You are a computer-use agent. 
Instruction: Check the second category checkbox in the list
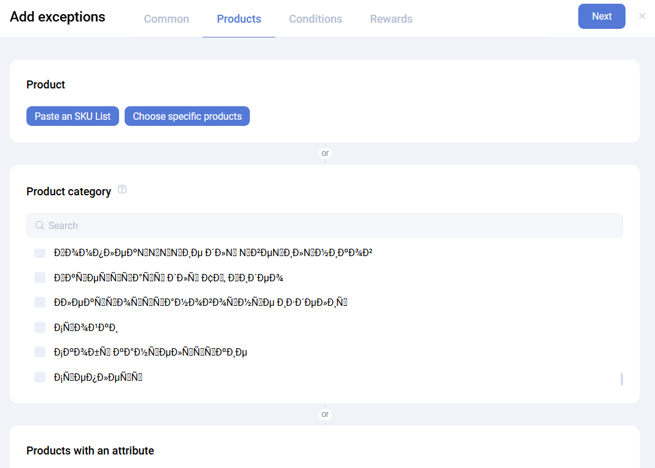40,278
